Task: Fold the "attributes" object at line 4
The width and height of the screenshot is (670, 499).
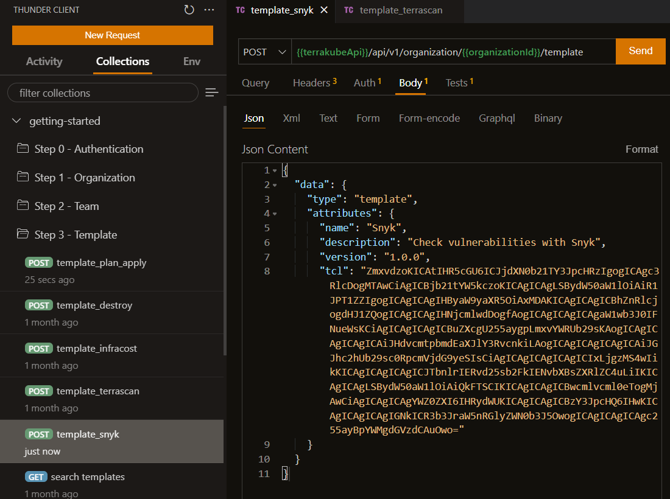Action: click(x=275, y=214)
